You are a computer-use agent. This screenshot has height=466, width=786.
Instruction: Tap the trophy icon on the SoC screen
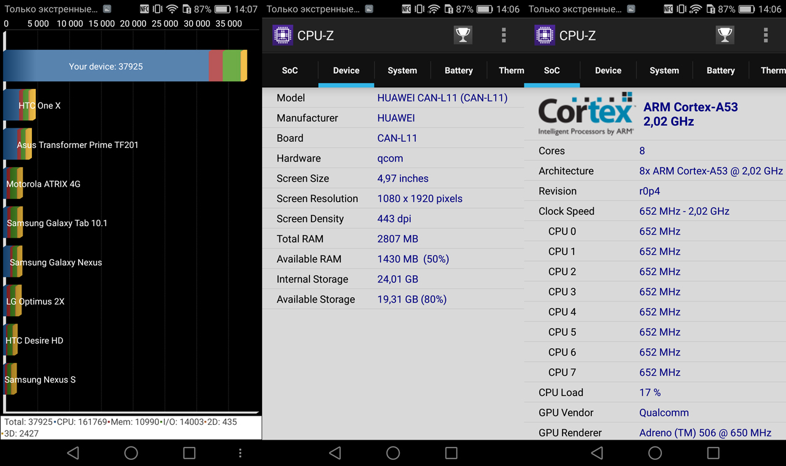[725, 35]
